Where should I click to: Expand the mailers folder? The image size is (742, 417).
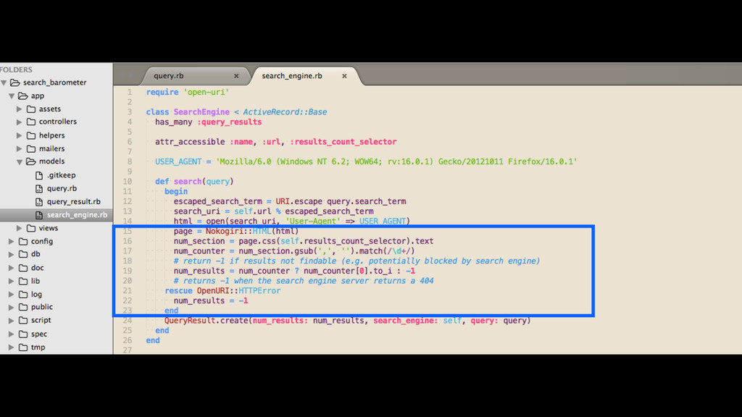point(20,148)
